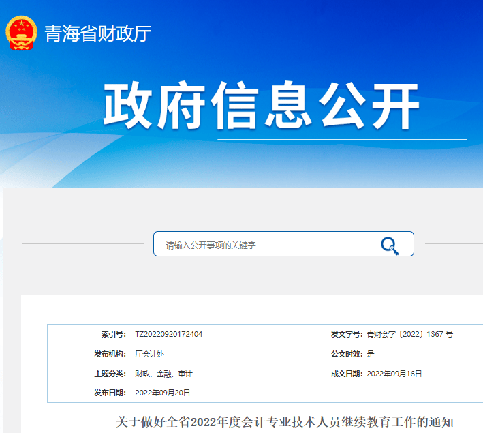Click the national emblem logo
The image size is (483, 433).
[21, 33]
